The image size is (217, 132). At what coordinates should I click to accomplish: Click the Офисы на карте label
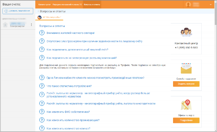(x=186, y=115)
